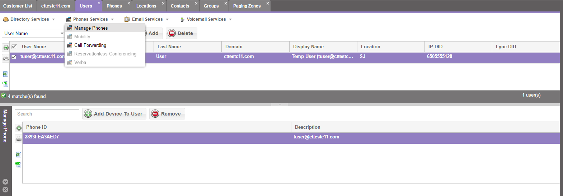This screenshot has width=563, height=196.
Task: Switch to the Customer List tab
Action: pyautogui.click(x=18, y=6)
